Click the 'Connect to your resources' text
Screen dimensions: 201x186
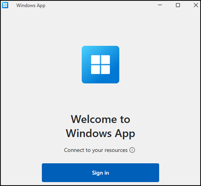96,150
